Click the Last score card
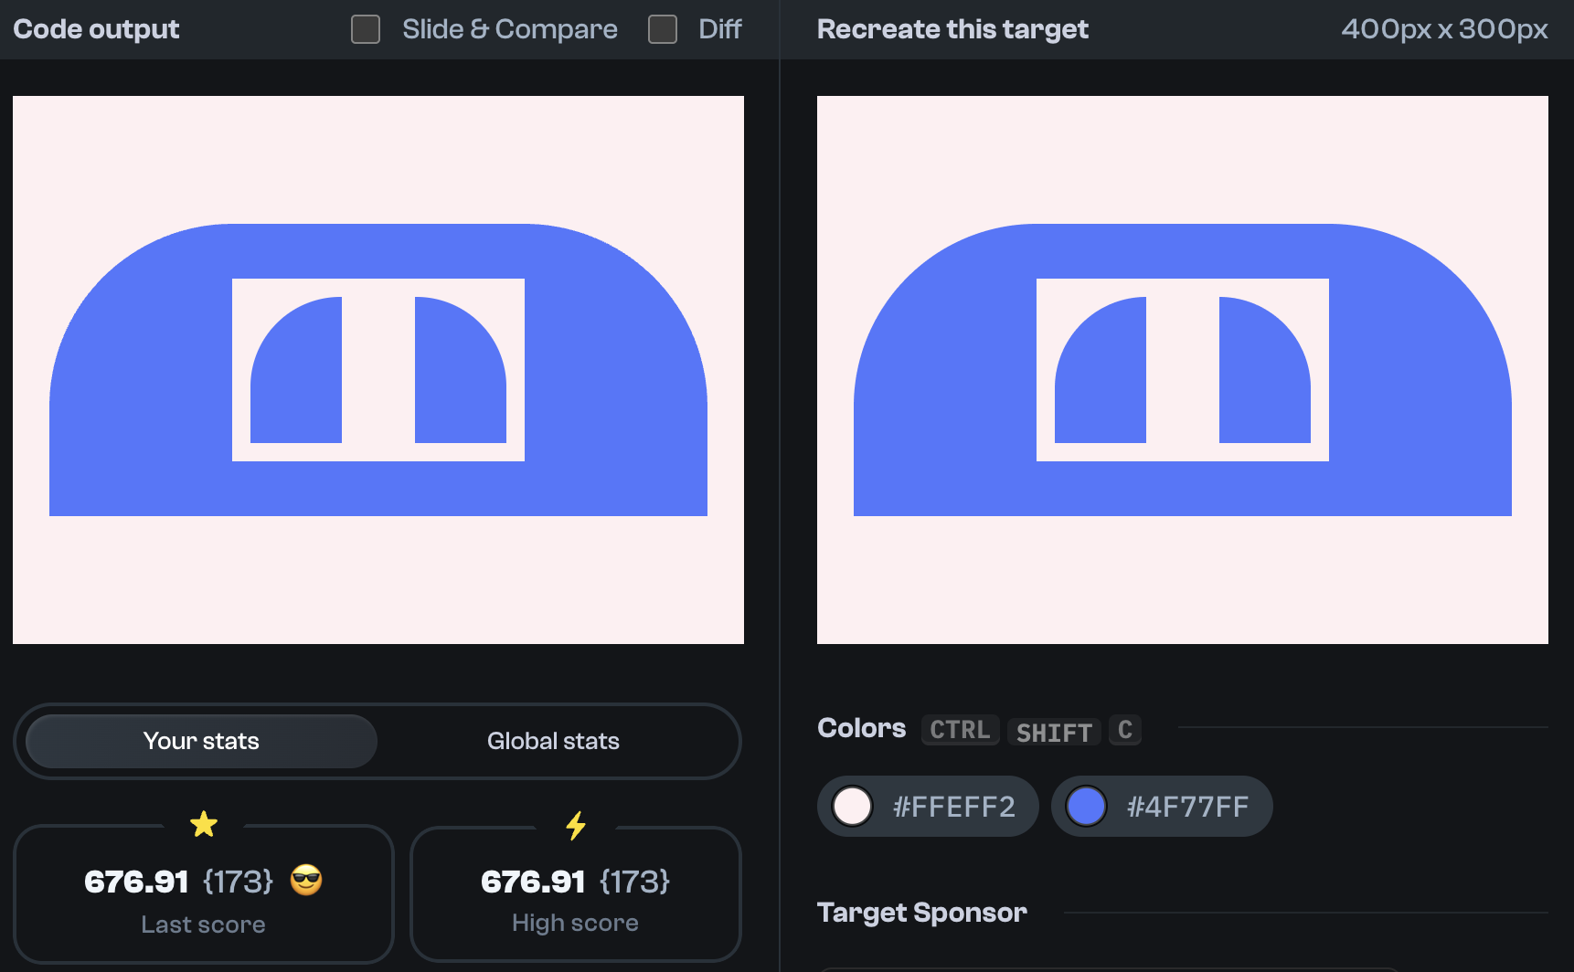The height and width of the screenshot is (972, 1574). click(x=203, y=893)
